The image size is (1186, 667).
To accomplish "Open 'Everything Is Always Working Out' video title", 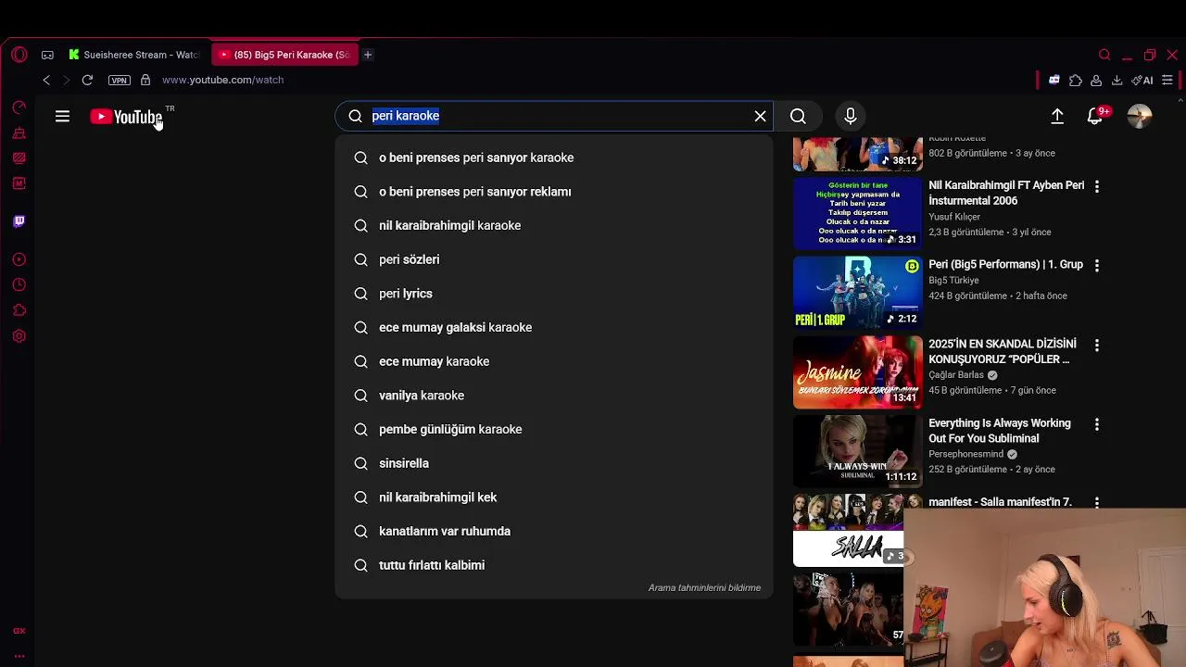I will pyautogui.click(x=1000, y=431).
